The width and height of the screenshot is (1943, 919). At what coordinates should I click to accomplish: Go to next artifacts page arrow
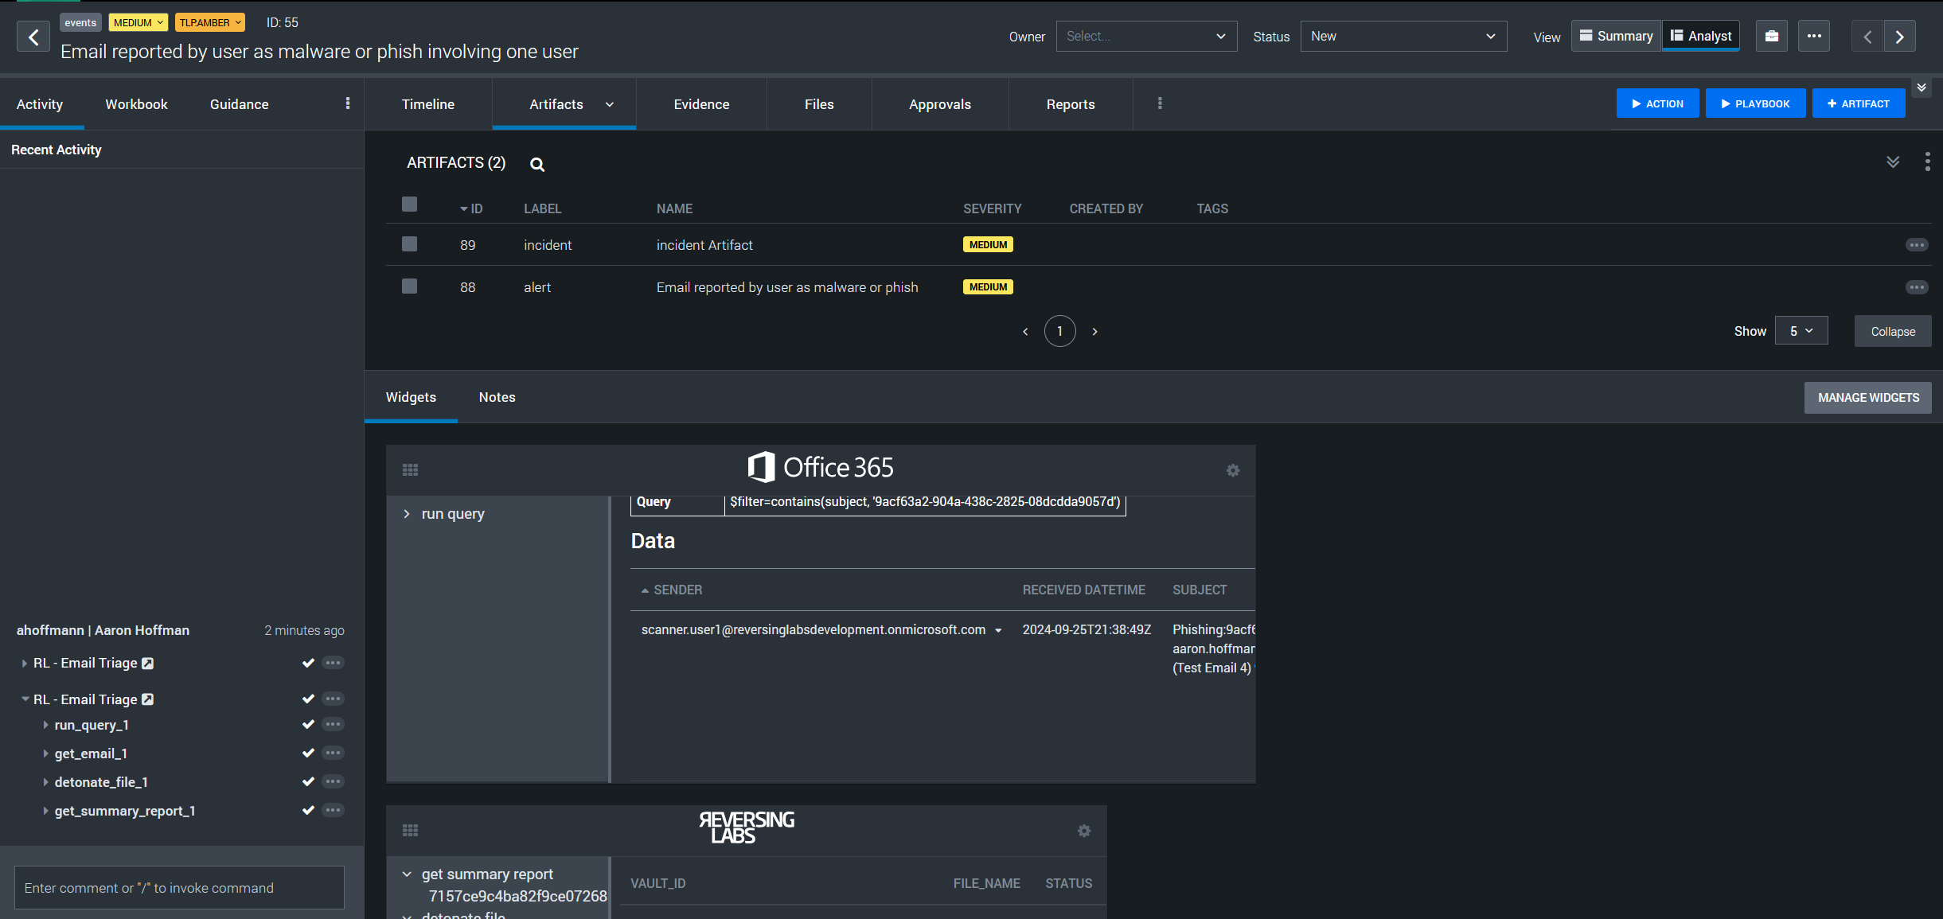1094,332
